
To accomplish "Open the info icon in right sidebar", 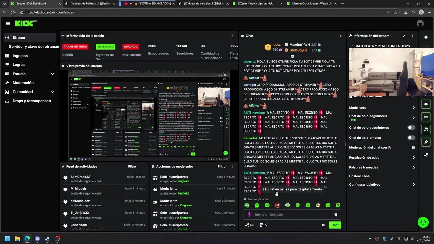I will [426, 37].
